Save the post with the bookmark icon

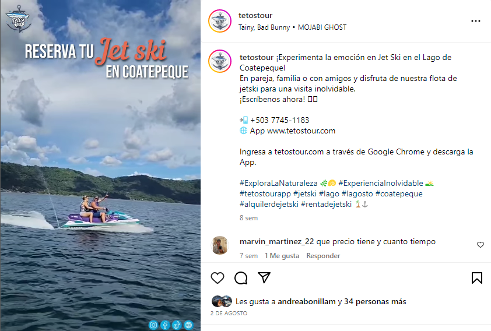[x=477, y=278]
